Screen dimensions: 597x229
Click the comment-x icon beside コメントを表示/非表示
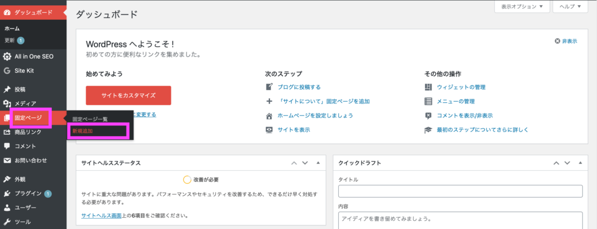point(429,116)
